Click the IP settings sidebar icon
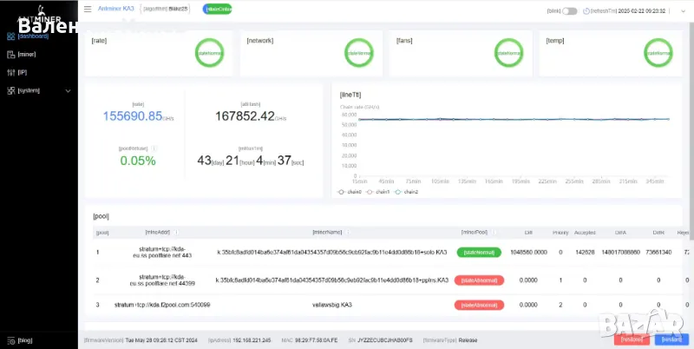The height and width of the screenshot is (349, 694). [10, 72]
